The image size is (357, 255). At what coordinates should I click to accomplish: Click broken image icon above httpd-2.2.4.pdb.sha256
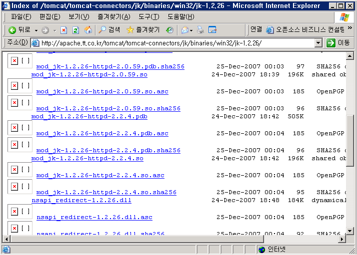coord(14,145)
